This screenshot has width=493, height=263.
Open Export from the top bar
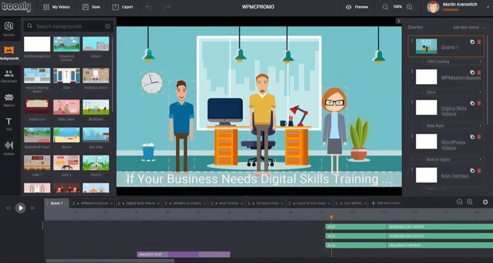123,7
